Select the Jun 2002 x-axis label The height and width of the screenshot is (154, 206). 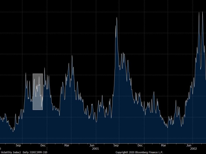coord(190,145)
